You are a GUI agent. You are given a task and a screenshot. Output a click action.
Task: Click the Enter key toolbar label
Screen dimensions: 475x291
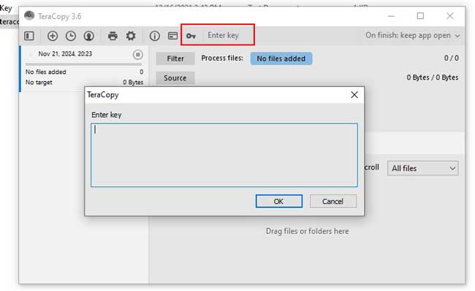click(224, 36)
